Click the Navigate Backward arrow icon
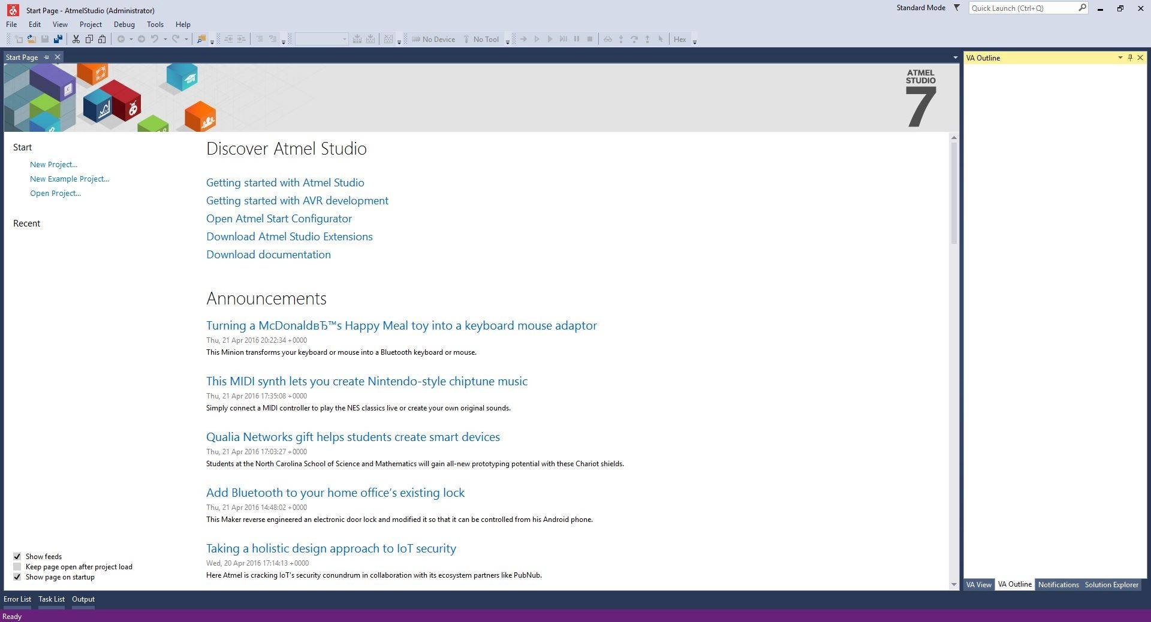1151x622 pixels. (121, 39)
